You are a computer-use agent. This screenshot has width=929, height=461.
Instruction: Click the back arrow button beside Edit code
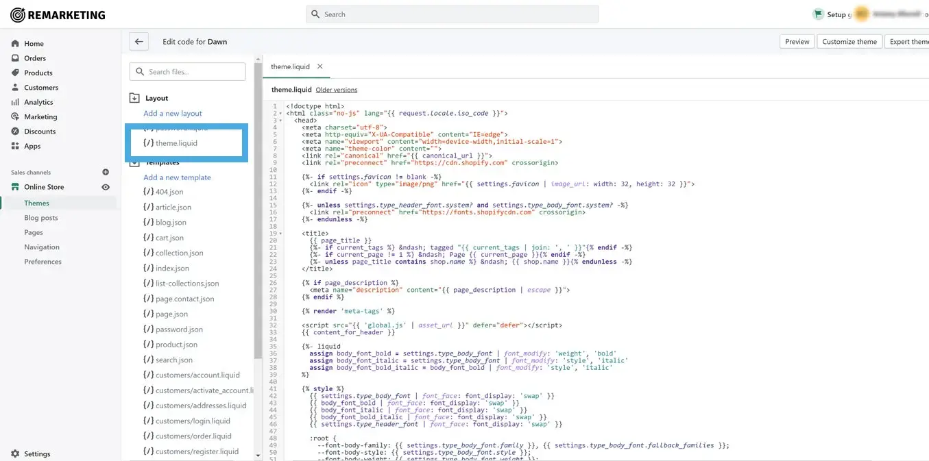tap(139, 42)
